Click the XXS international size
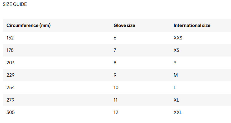This screenshot has height=123, width=231. (178, 38)
